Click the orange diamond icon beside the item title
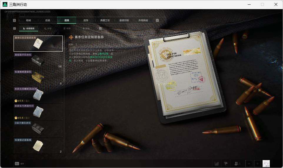The height and width of the screenshot is (168, 283). pos(71,37)
